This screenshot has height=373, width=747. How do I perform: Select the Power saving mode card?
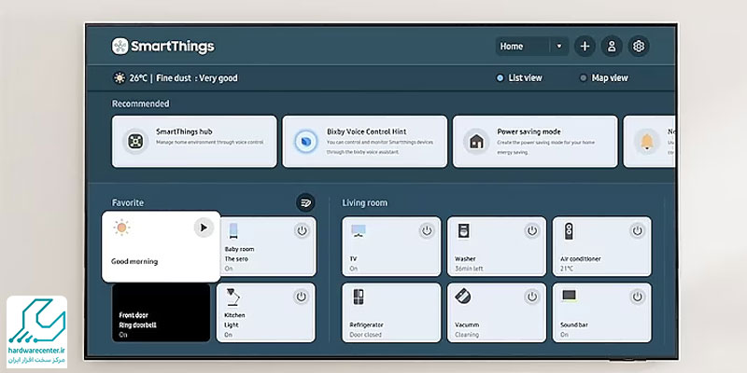535,141
